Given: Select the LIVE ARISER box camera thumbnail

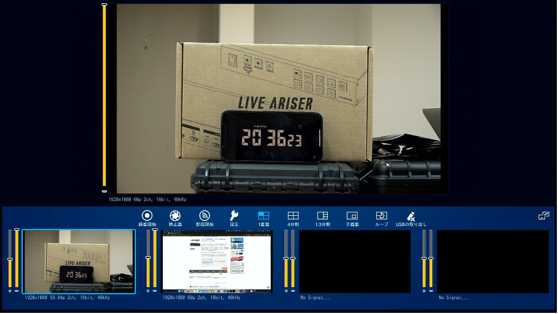Looking at the screenshot, I should [79, 261].
